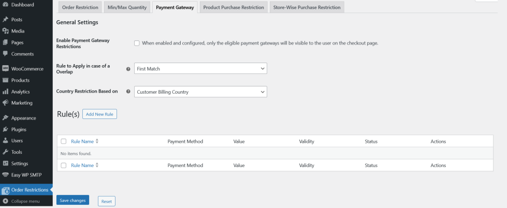The height and width of the screenshot is (208, 507).
Task: Click the Media icon in sidebar
Action: (5, 31)
